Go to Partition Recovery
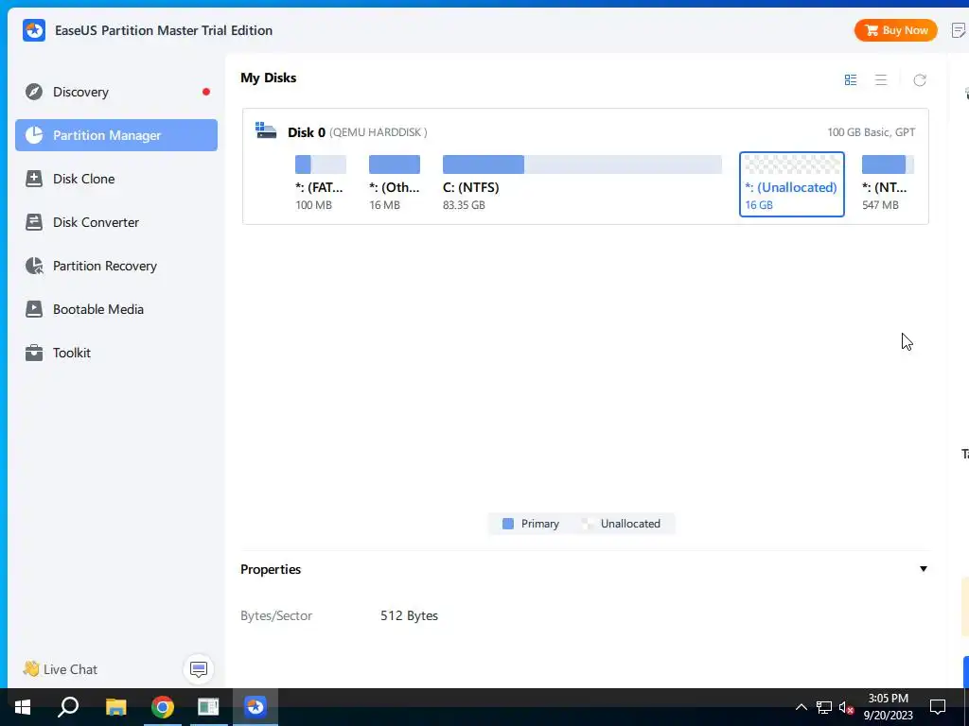 tap(116, 266)
